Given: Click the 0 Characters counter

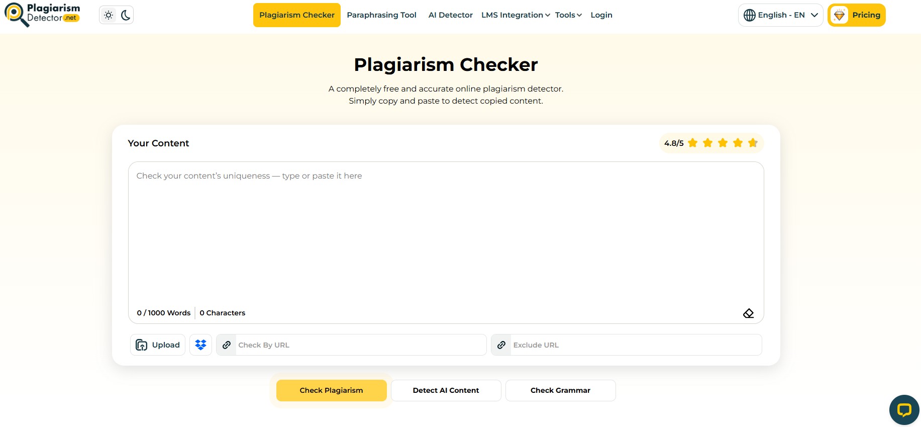Looking at the screenshot, I should pyautogui.click(x=223, y=313).
